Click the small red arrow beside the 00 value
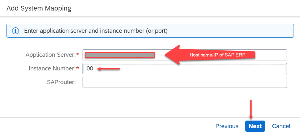Image resolution: width=300 pixels, height=134 pixels. [109, 69]
